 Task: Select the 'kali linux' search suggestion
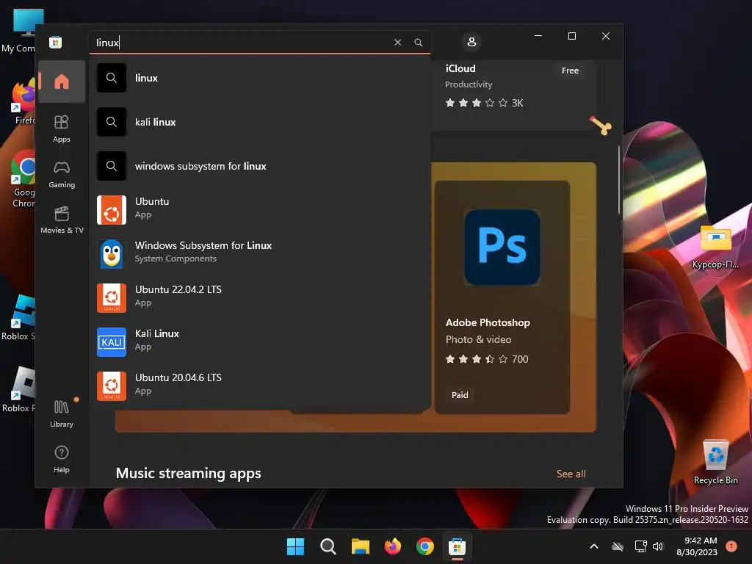[x=260, y=122]
